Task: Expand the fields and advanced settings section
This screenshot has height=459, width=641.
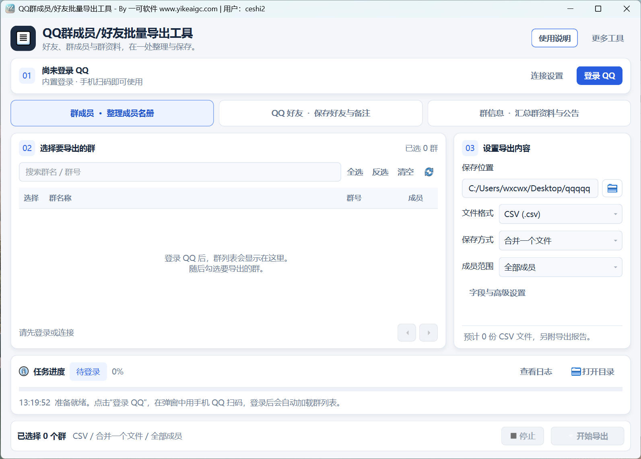Action: tap(497, 293)
